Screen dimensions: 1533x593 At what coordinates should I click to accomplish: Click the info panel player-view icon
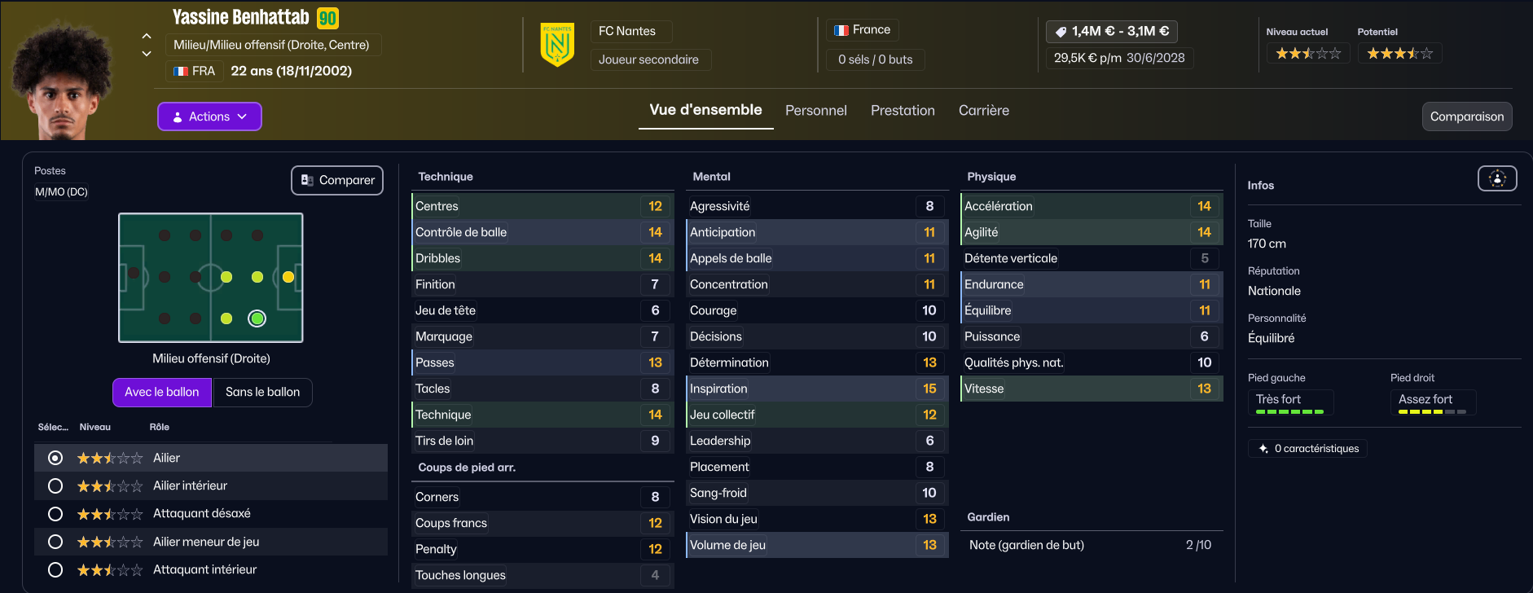coord(1497,178)
